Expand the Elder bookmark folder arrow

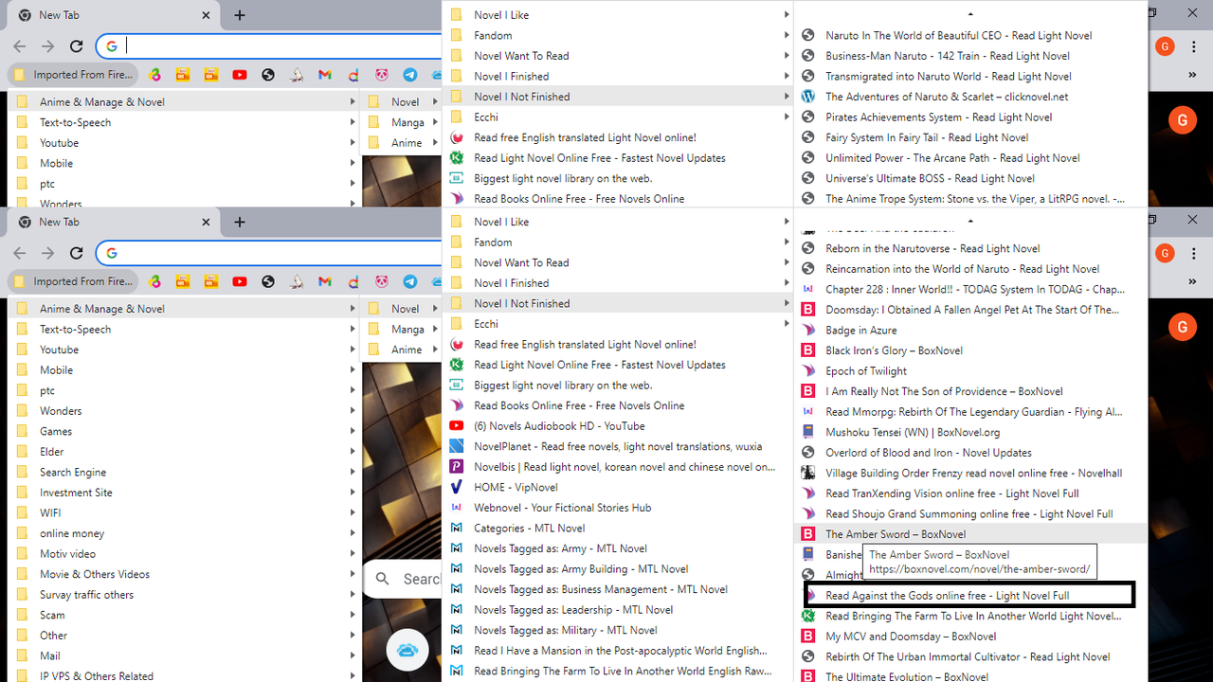tap(353, 452)
